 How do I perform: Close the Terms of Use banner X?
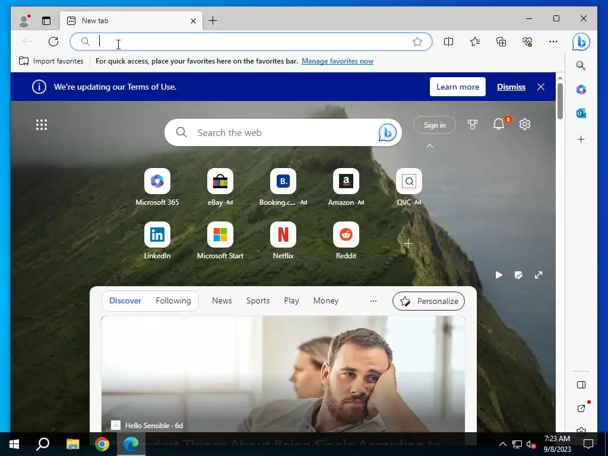541,87
